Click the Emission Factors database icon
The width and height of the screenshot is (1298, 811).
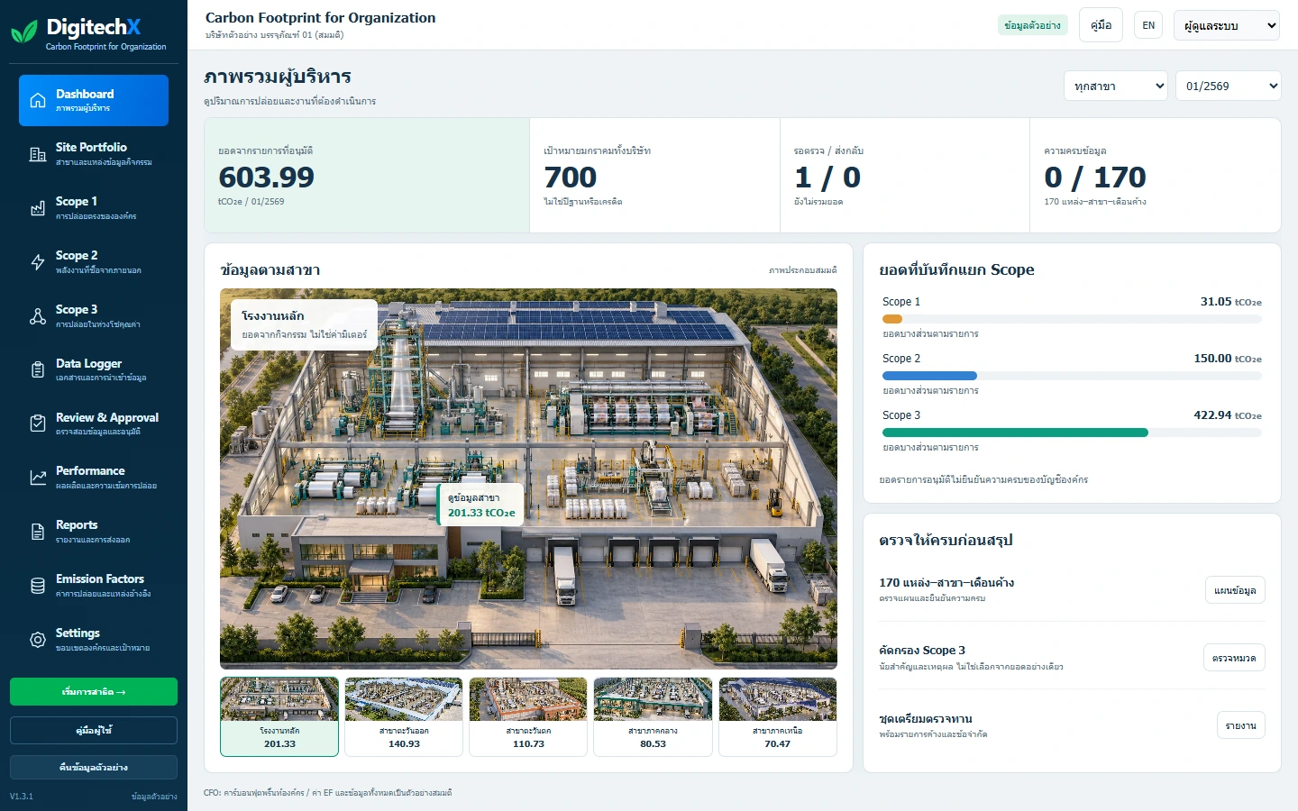click(x=38, y=586)
